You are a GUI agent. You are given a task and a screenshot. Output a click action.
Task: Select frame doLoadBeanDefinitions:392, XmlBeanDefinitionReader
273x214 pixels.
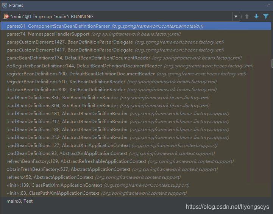coord(136,90)
